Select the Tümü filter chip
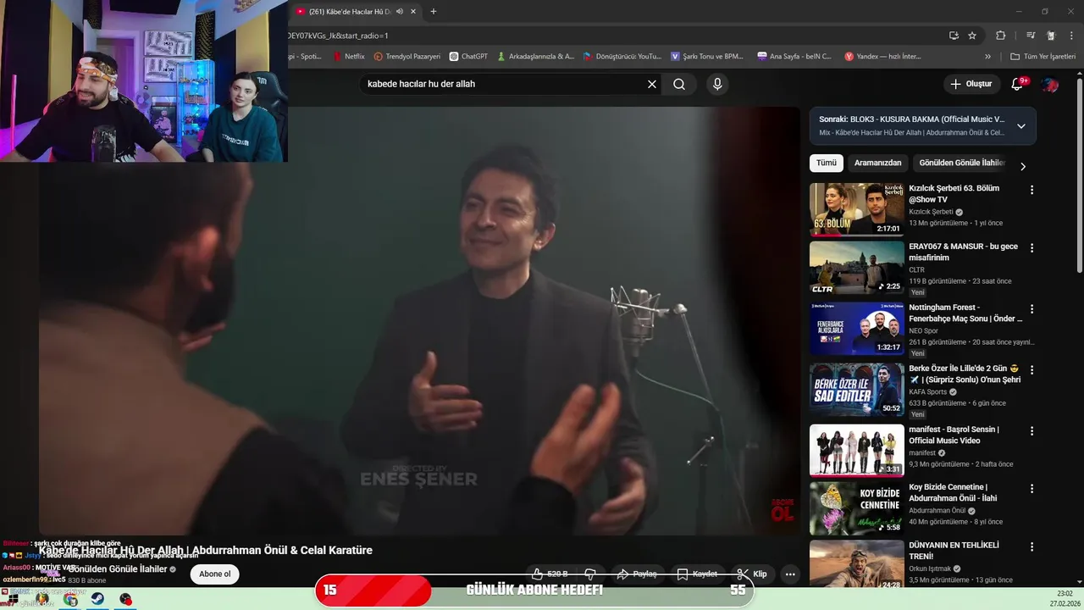The height and width of the screenshot is (610, 1084). pos(827,163)
